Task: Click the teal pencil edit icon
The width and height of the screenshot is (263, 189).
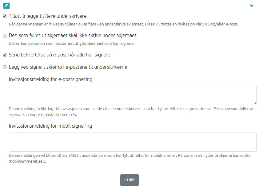Action: (x=6, y=6)
